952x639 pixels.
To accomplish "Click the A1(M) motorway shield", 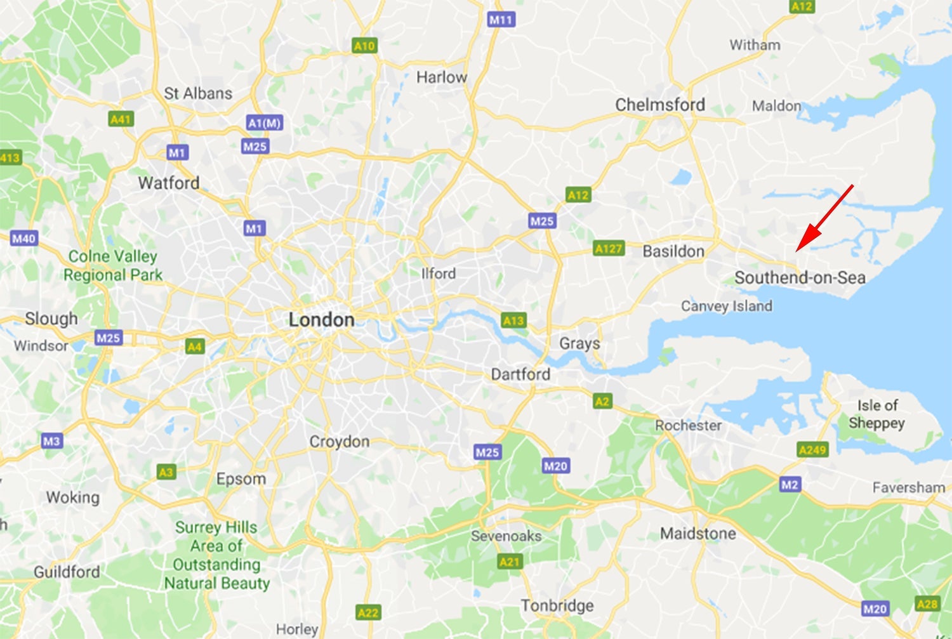I will [x=265, y=123].
